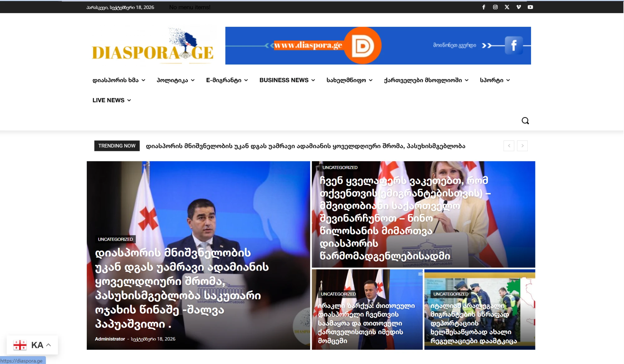Click UNCATEGORIZED tag on ზარქუა article
624x364 pixels.
pos(338,294)
